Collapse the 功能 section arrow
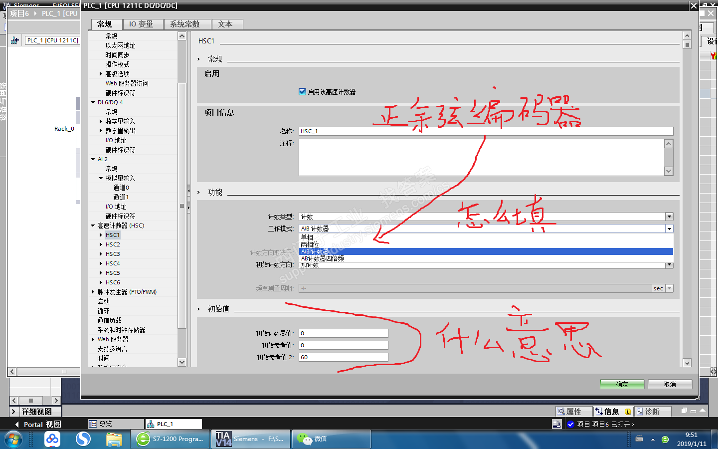Image resolution: width=718 pixels, height=449 pixels. 198,192
